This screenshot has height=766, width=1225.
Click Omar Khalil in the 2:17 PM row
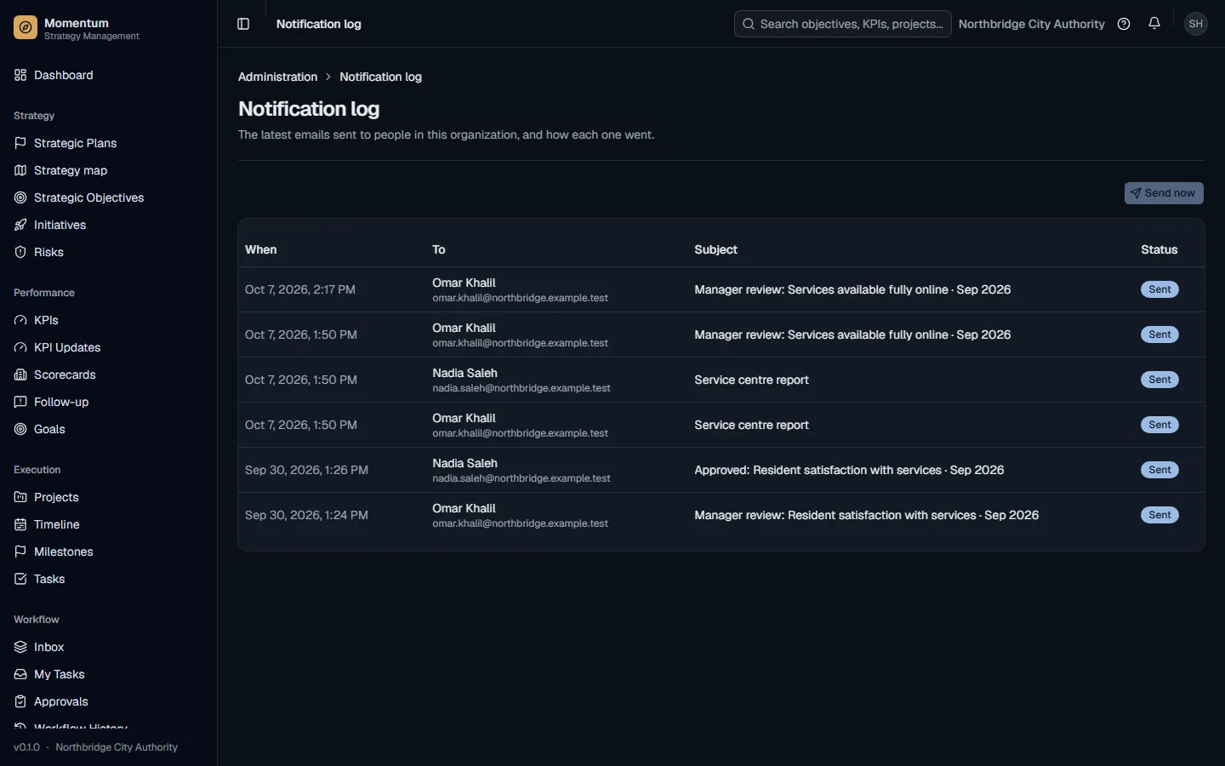pos(464,283)
